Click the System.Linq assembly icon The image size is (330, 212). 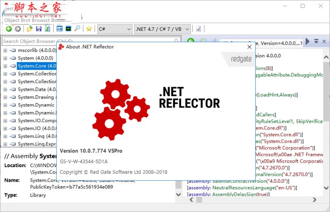(13, 136)
